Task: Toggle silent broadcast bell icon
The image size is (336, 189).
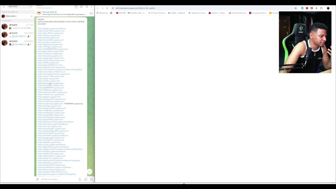Action: pos(80,179)
